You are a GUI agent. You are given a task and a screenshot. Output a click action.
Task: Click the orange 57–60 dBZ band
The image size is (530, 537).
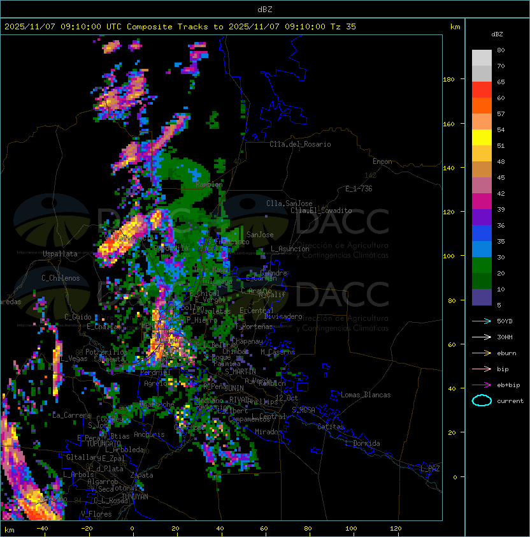pos(482,106)
